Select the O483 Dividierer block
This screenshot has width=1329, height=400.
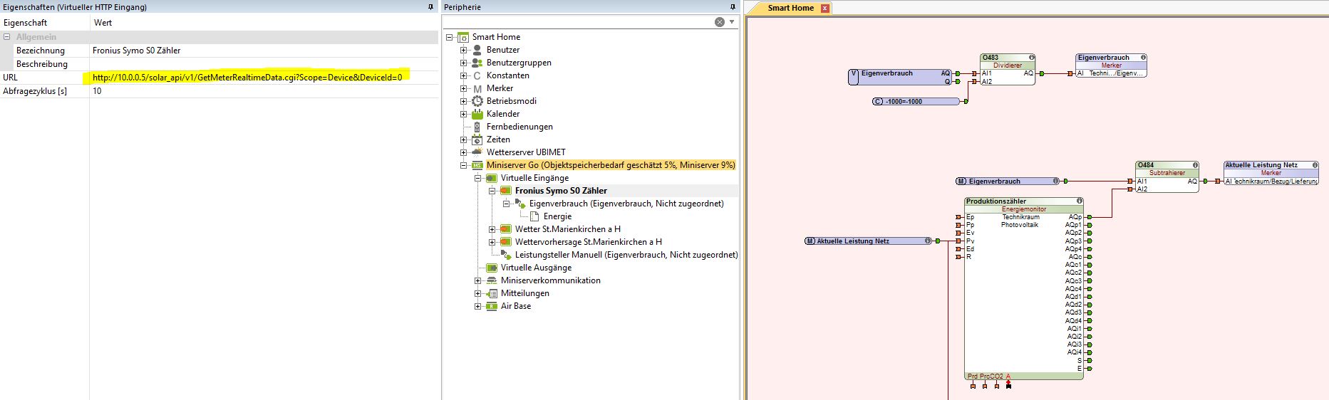pos(1008,70)
